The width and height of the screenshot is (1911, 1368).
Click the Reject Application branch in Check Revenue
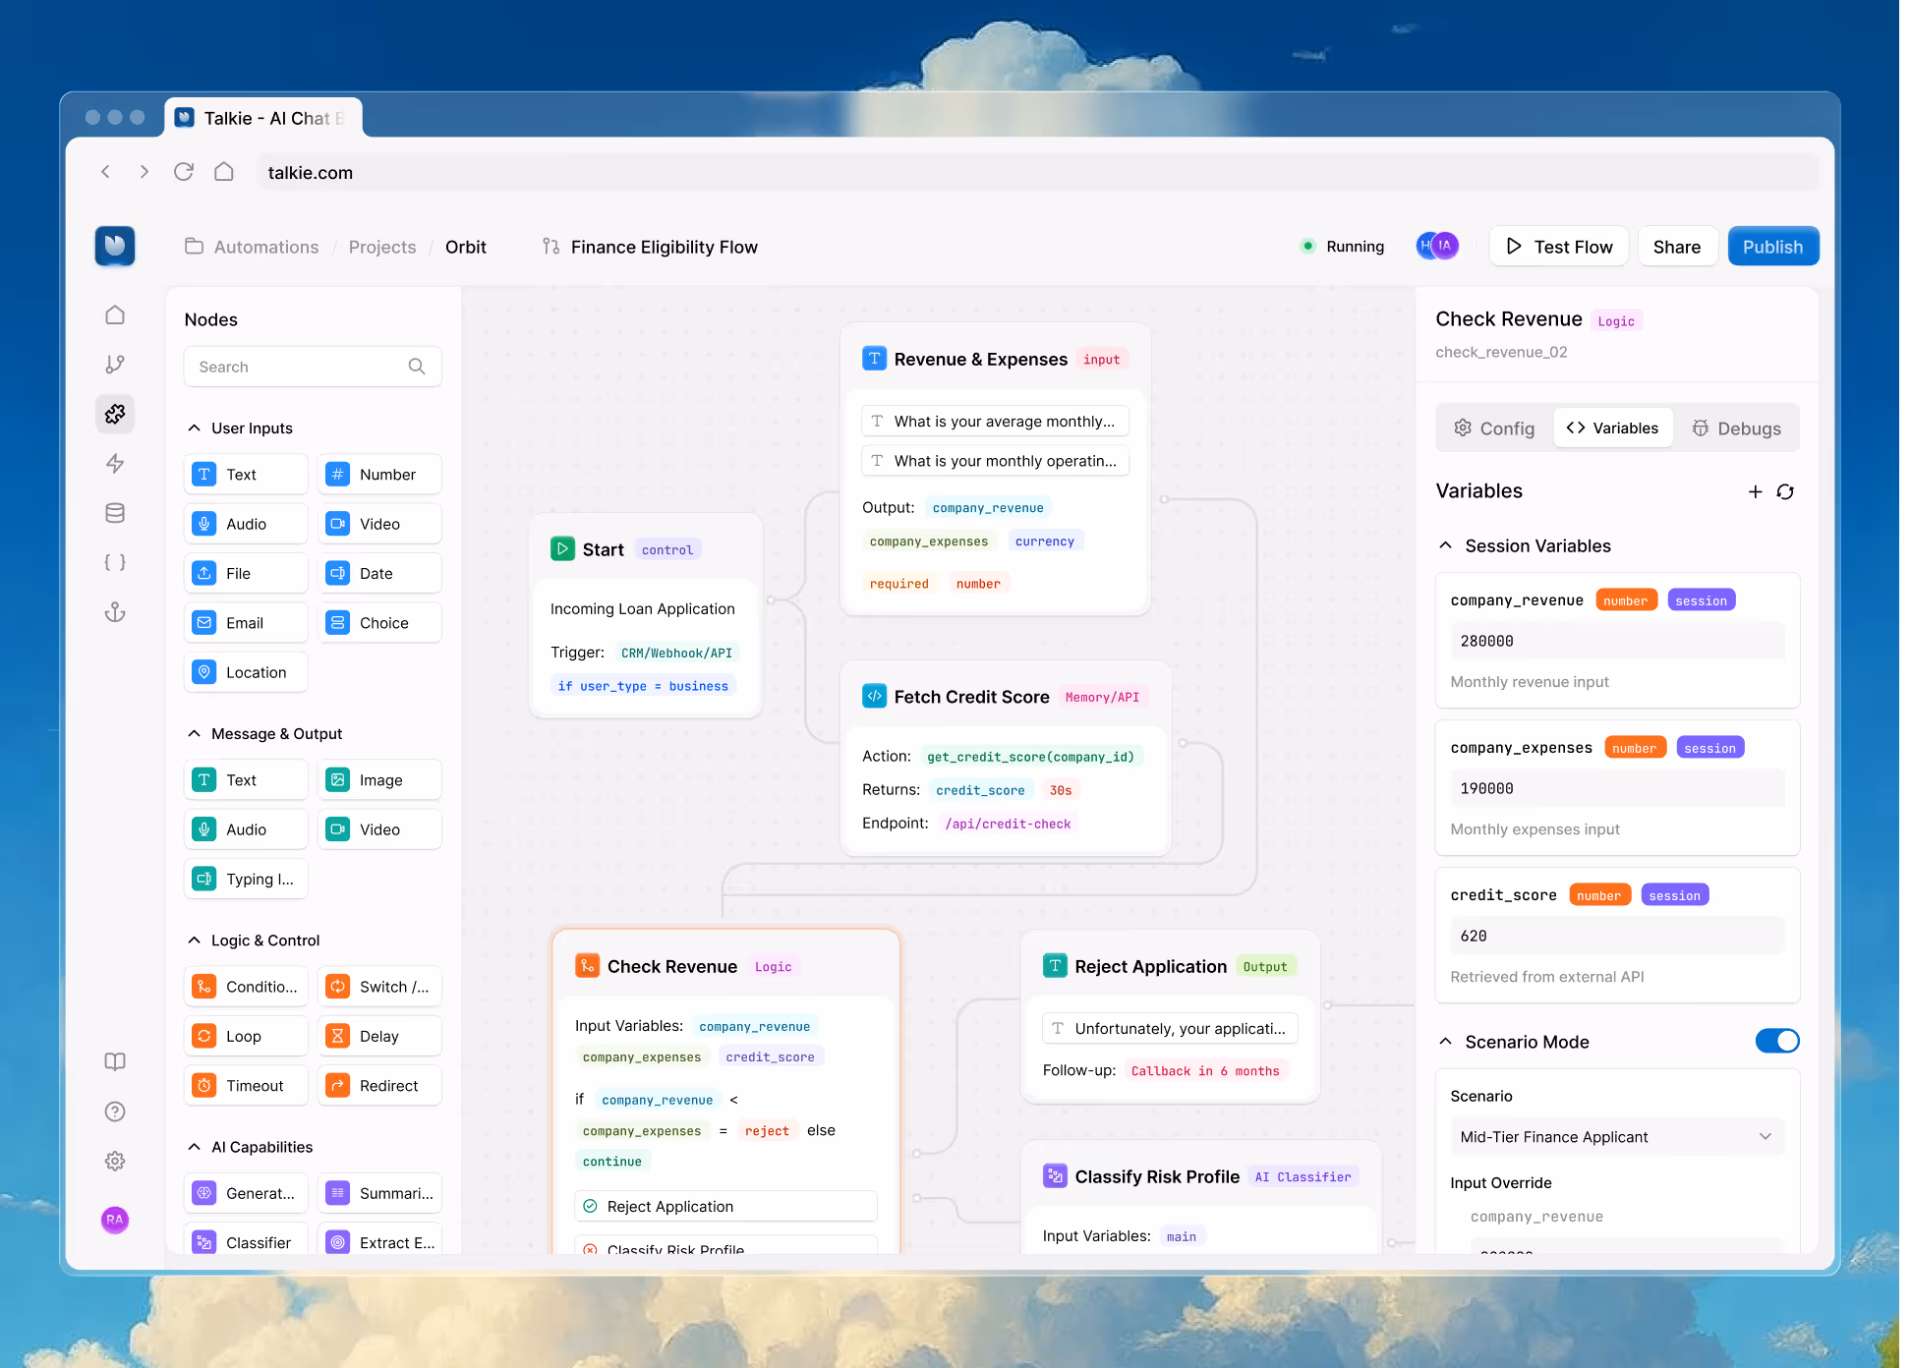tap(725, 1206)
